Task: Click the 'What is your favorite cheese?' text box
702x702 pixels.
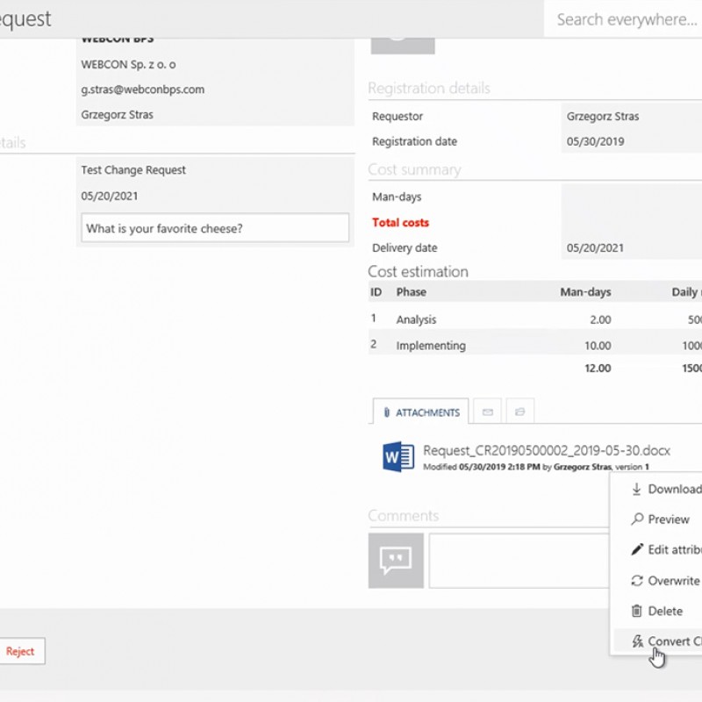Action: pyautogui.click(x=215, y=228)
